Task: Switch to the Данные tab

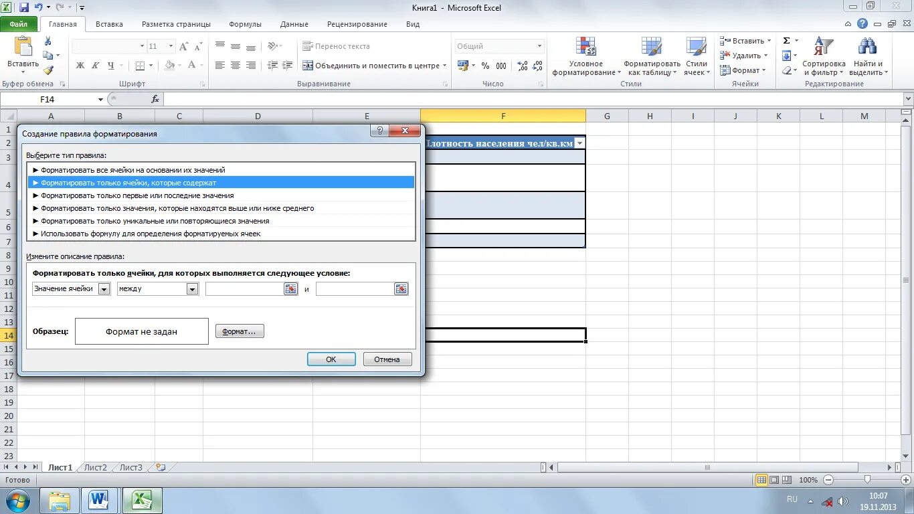Action: pos(294,24)
